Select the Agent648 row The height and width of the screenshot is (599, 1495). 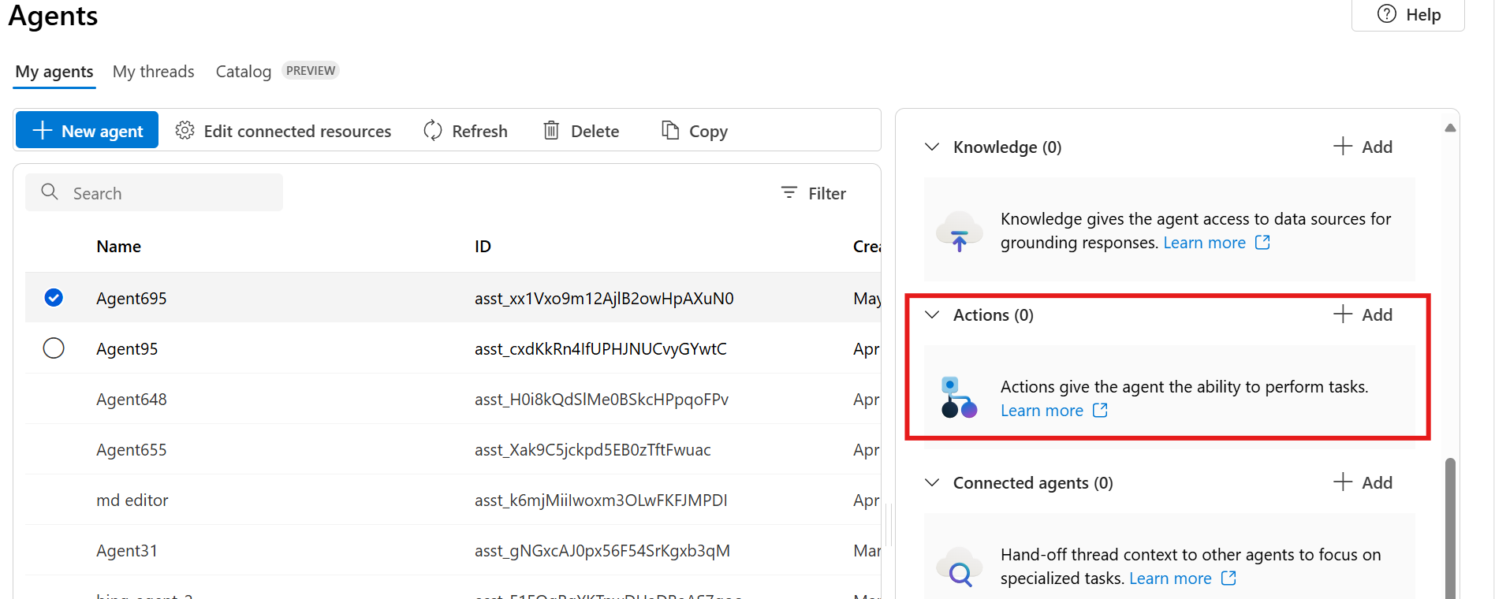tap(132, 400)
